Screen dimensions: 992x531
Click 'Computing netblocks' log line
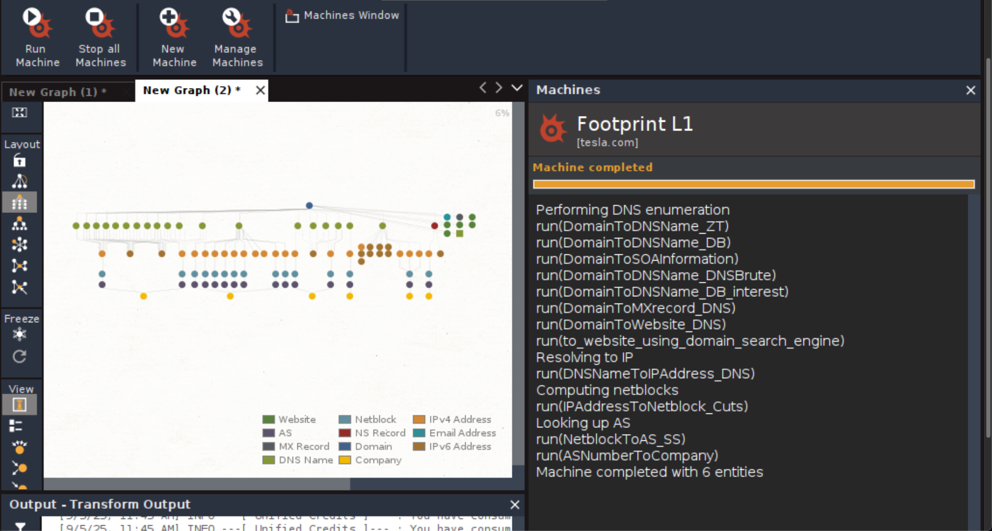[x=607, y=390]
